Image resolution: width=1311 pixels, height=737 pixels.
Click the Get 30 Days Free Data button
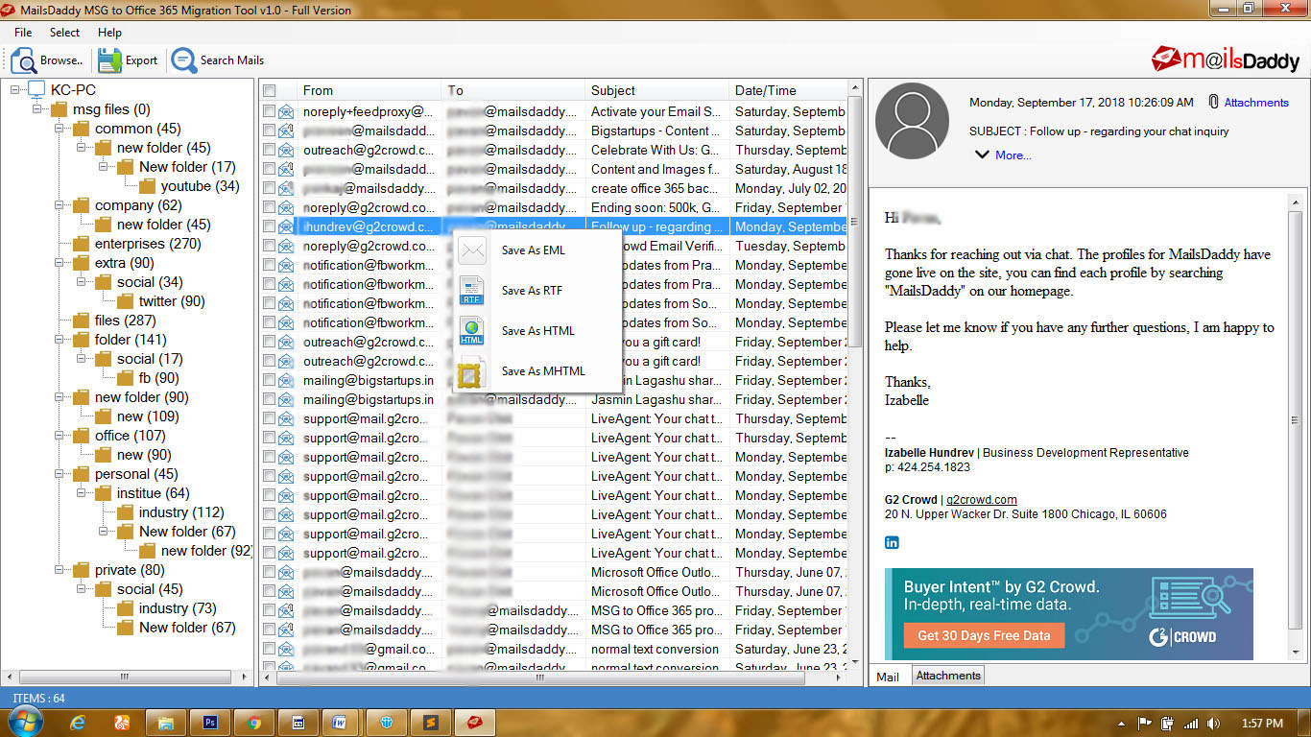984,635
